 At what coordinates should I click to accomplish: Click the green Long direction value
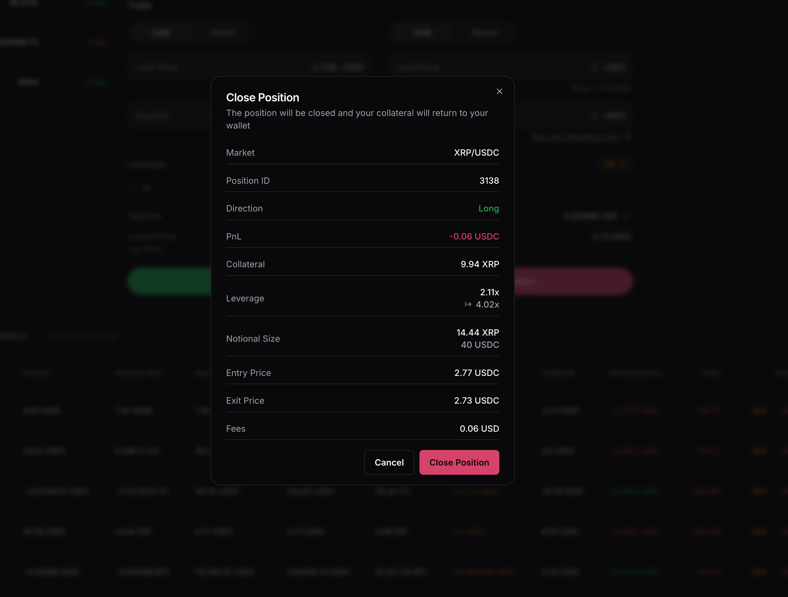(x=488, y=209)
